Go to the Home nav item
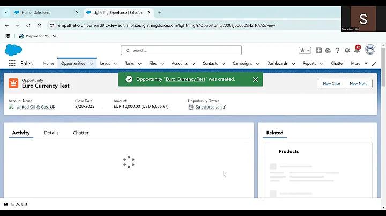386x216 pixels. pos(49,63)
